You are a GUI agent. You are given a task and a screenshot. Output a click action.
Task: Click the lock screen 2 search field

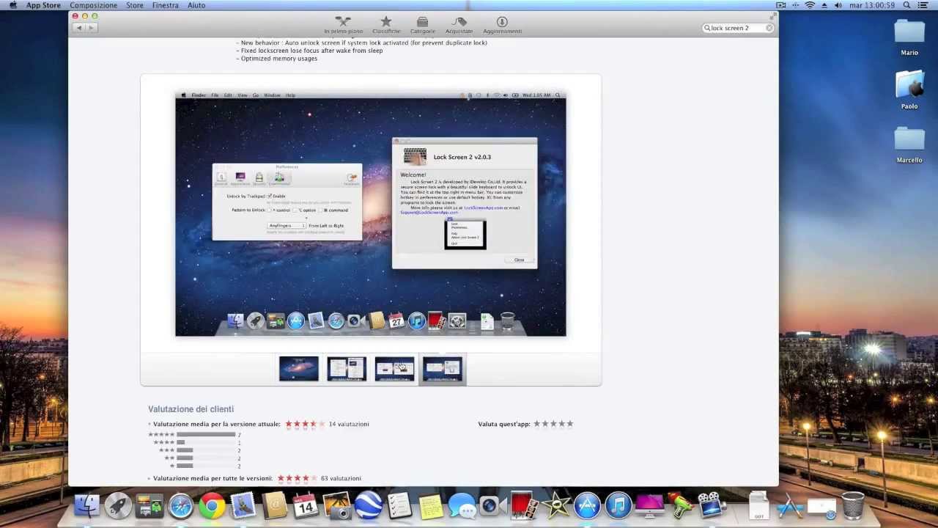tap(738, 28)
